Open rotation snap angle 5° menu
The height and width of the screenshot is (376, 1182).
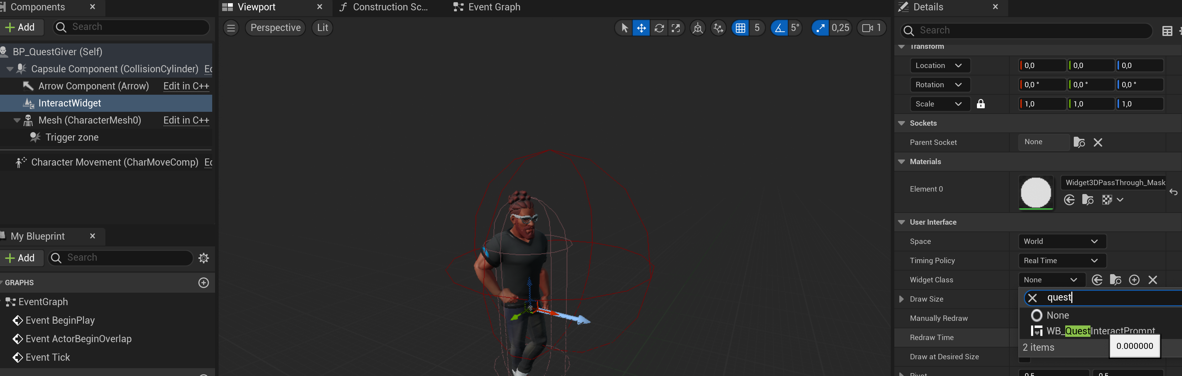[795, 28]
